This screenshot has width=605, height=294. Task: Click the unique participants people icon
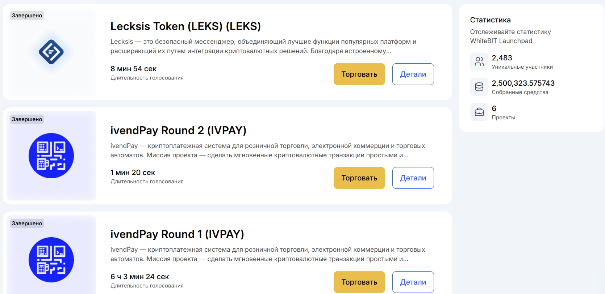click(479, 61)
